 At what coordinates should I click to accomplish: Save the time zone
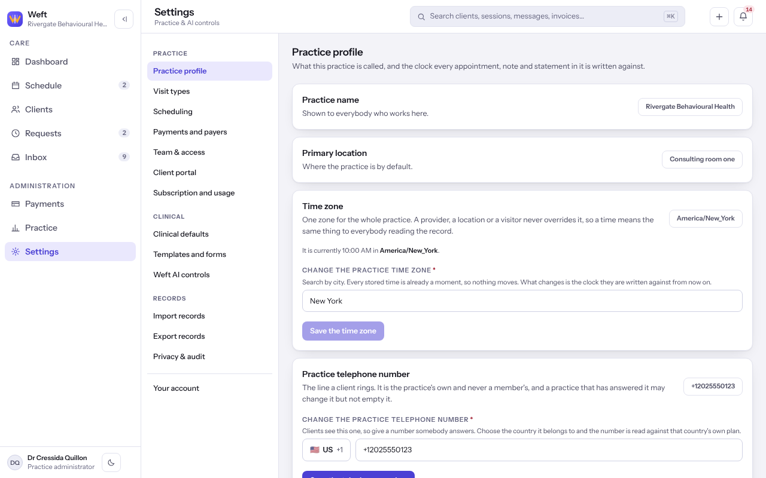click(x=343, y=331)
